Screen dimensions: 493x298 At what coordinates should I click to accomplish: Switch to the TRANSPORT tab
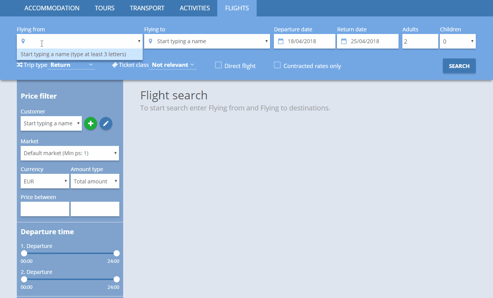tap(147, 8)
